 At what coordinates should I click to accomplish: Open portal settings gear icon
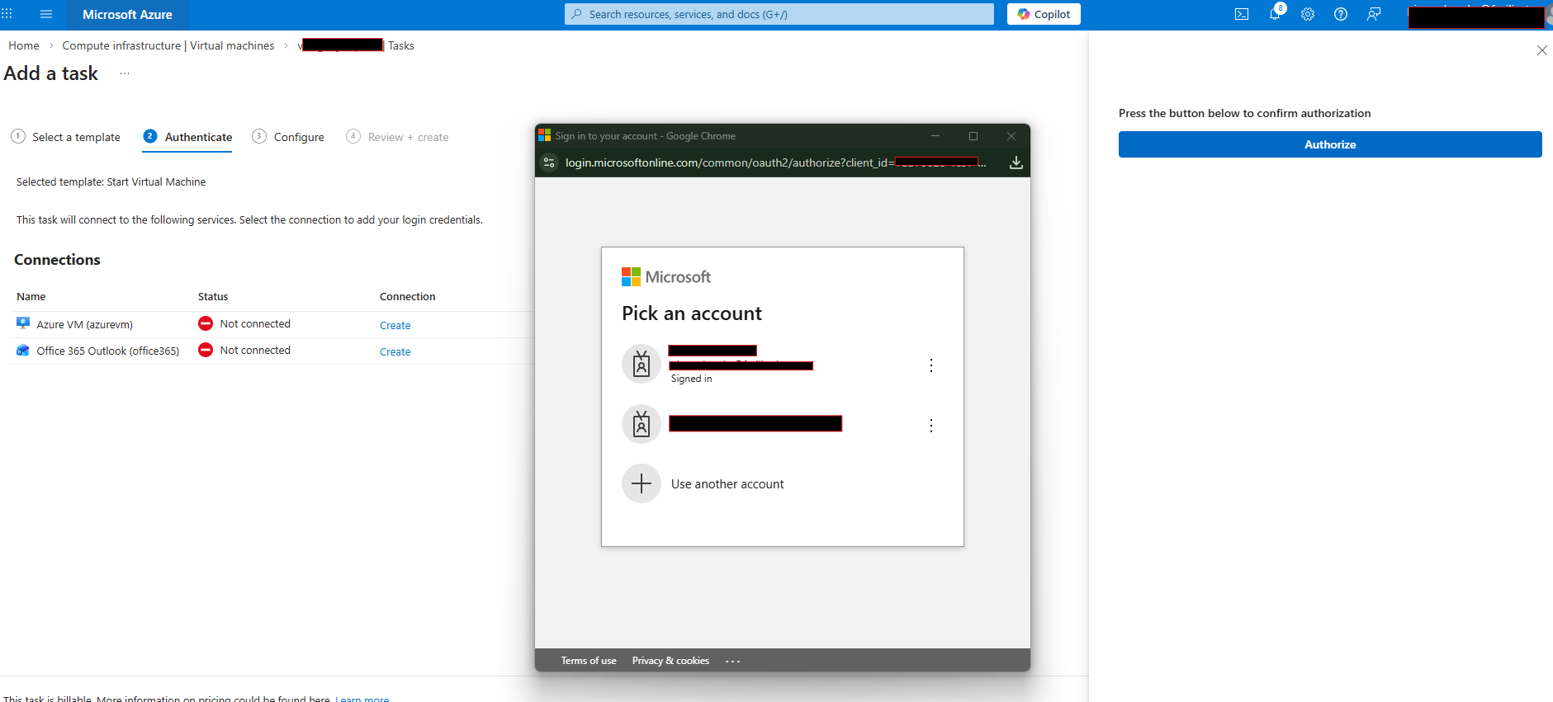(x=1308, y=14)
